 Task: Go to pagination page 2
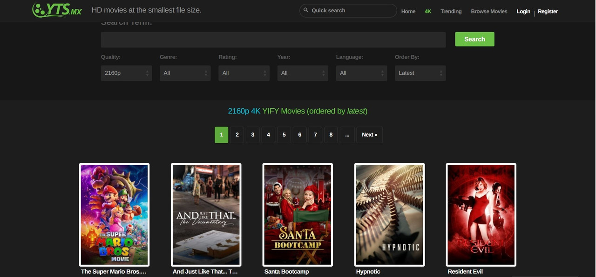point(237,135)
